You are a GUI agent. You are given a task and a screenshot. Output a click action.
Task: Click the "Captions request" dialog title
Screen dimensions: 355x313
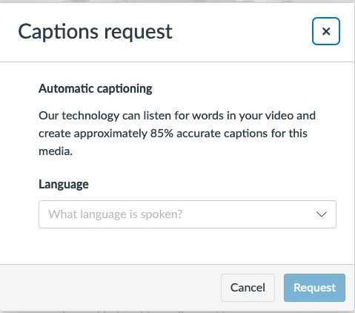coord(95,32)
